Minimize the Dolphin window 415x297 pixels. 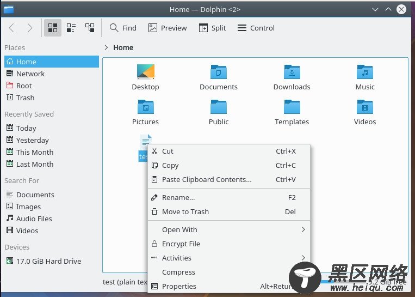(x=375, y=10)
